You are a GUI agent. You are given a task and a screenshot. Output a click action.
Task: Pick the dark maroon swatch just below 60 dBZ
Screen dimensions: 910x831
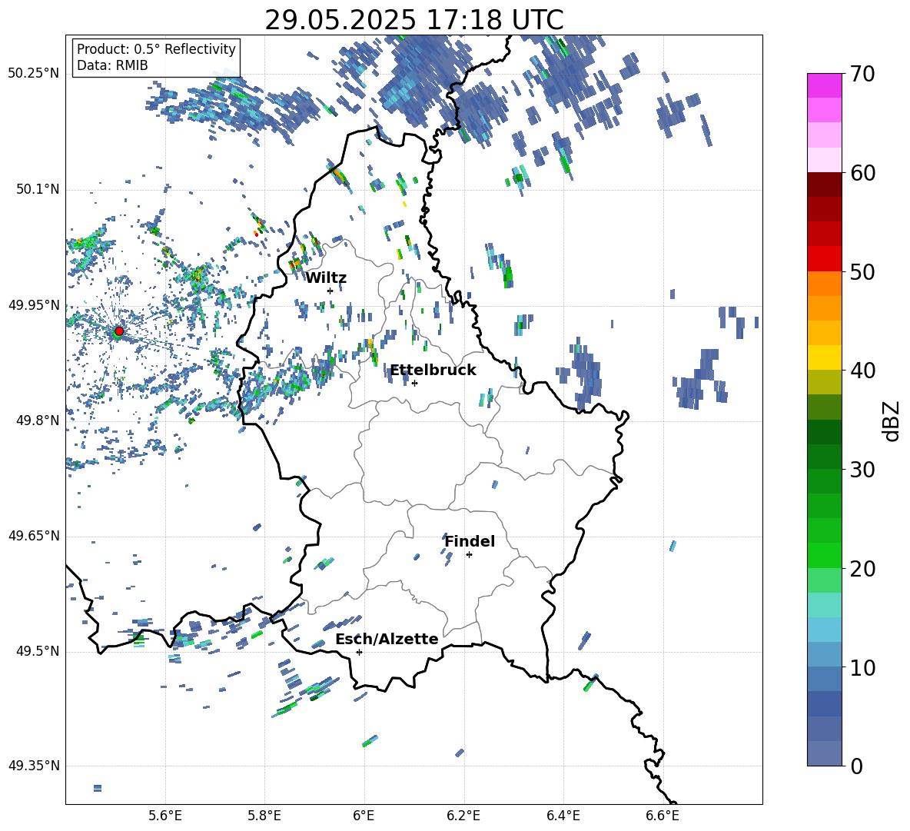[825, 184]
